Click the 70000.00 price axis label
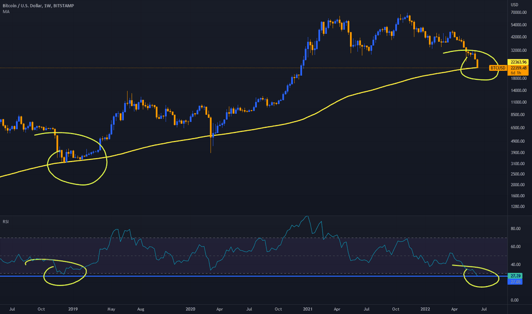 click(x=519, y=13)
